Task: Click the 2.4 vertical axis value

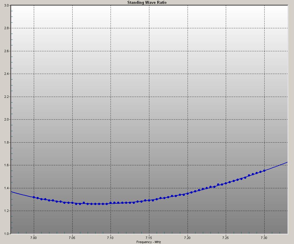Action: point(6,74)
